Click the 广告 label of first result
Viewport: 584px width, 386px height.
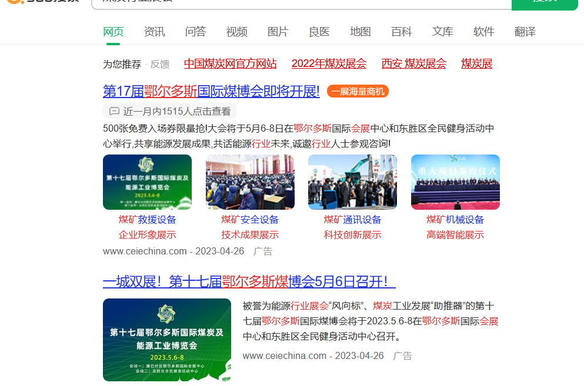[x=263, y=251]
